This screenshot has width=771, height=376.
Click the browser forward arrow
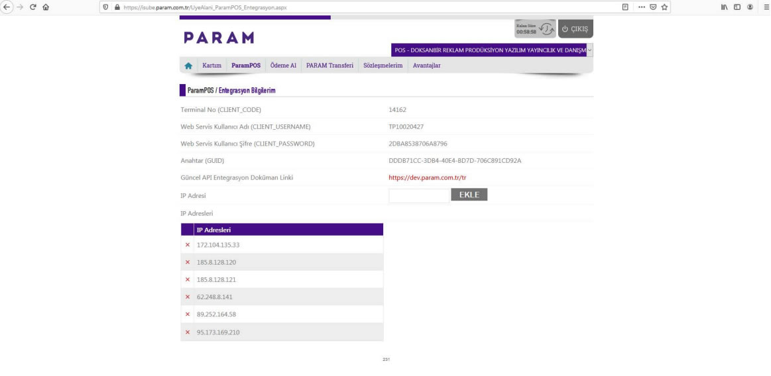[x=20, y=7]
